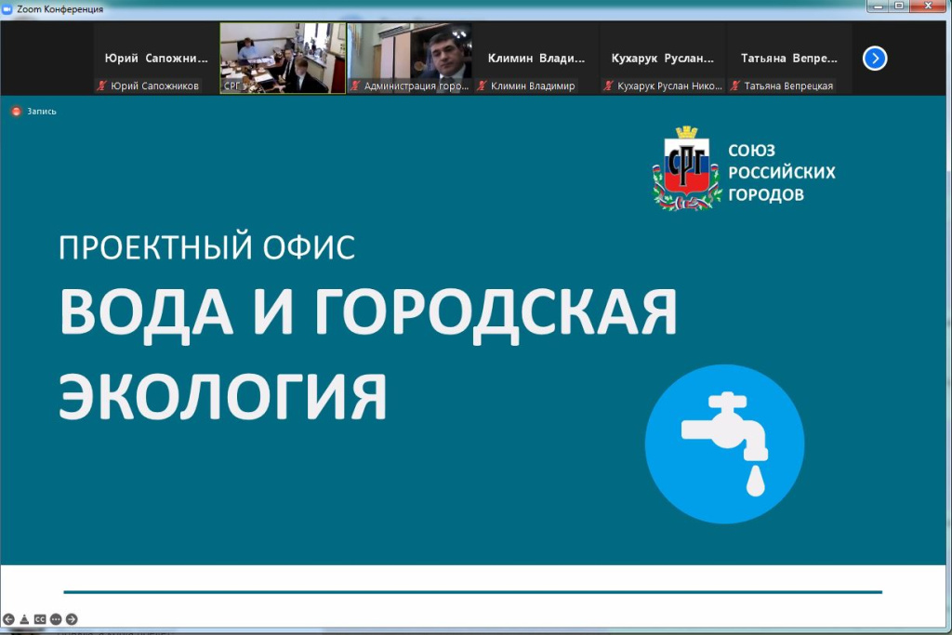Click muted mic icon of Юрий Сапожников

coord(102,86)
